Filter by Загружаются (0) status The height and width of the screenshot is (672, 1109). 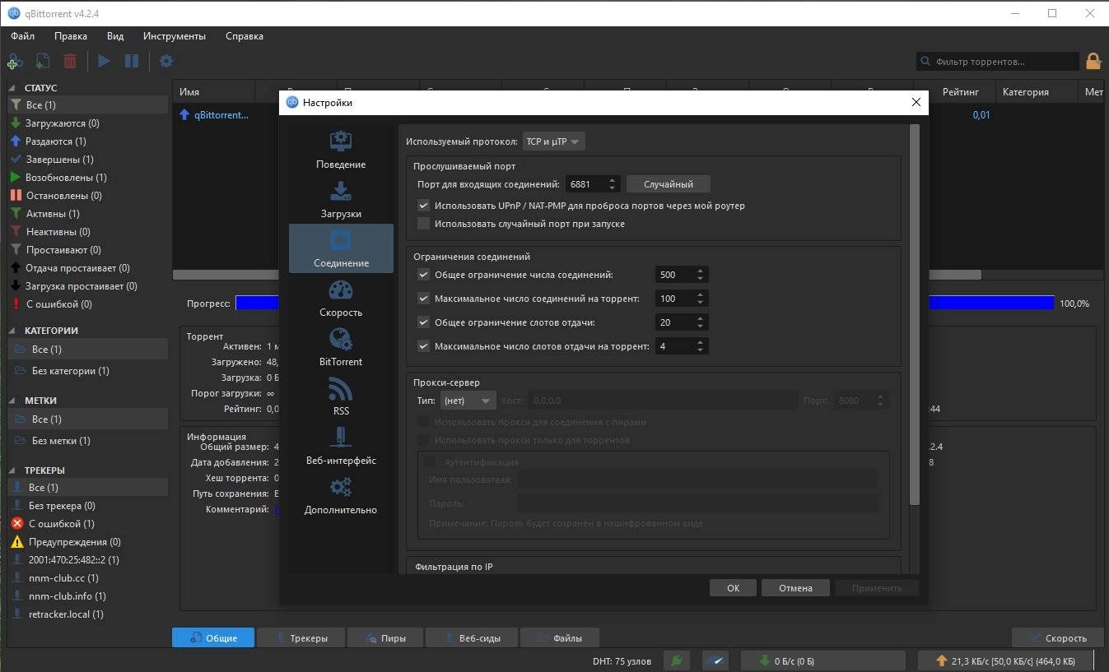point(87,123)
